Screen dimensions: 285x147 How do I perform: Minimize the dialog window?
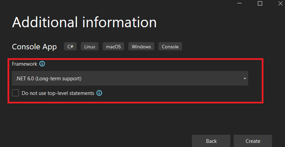point(239,3)
